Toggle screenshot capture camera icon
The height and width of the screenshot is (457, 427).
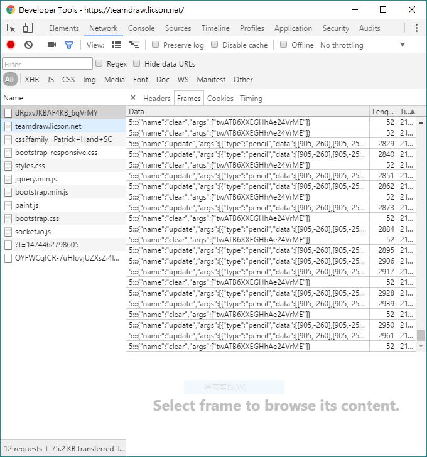[x=51, y=45]
